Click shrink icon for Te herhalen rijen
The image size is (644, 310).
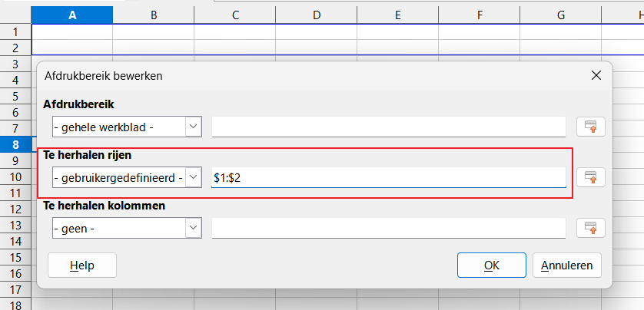[x=590, y=177]
